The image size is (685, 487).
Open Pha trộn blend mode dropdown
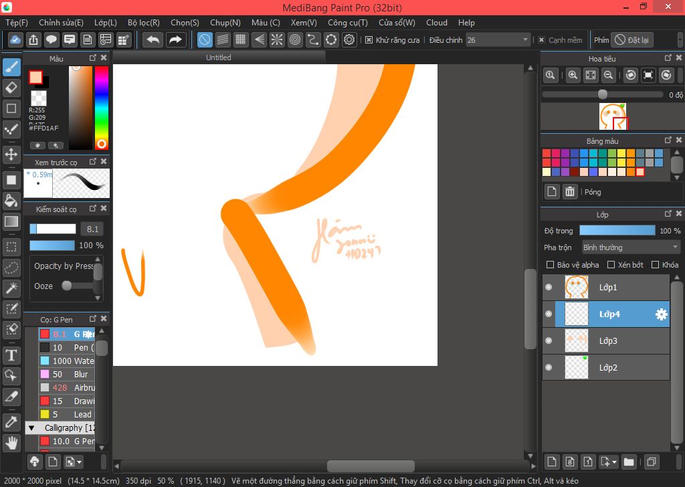tap(631, 248)
